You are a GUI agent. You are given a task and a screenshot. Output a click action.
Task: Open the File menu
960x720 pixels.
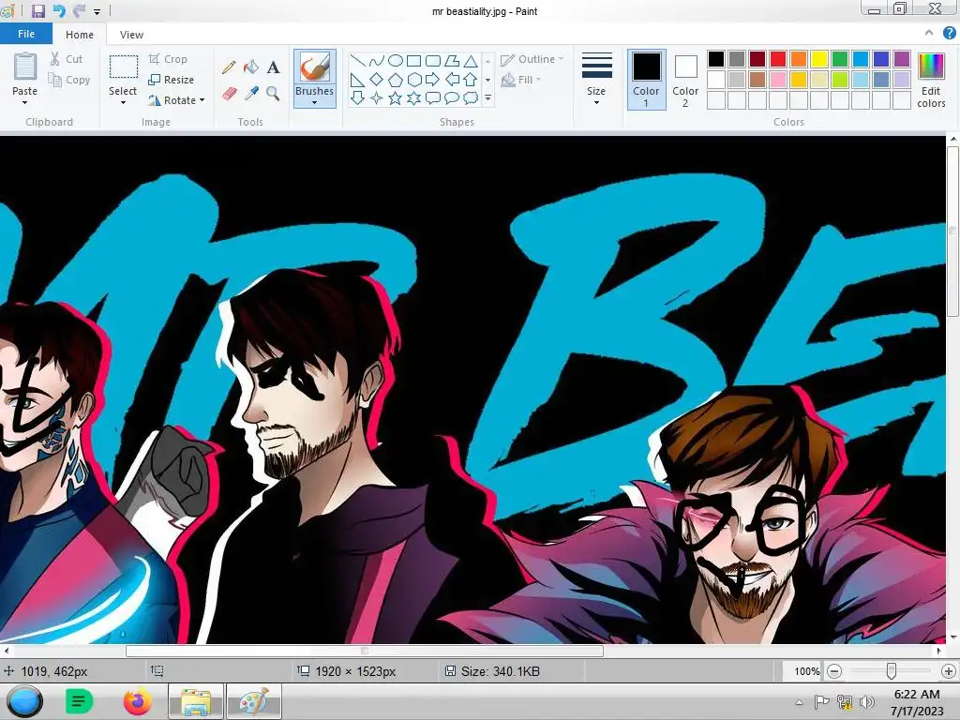[26, 35]
